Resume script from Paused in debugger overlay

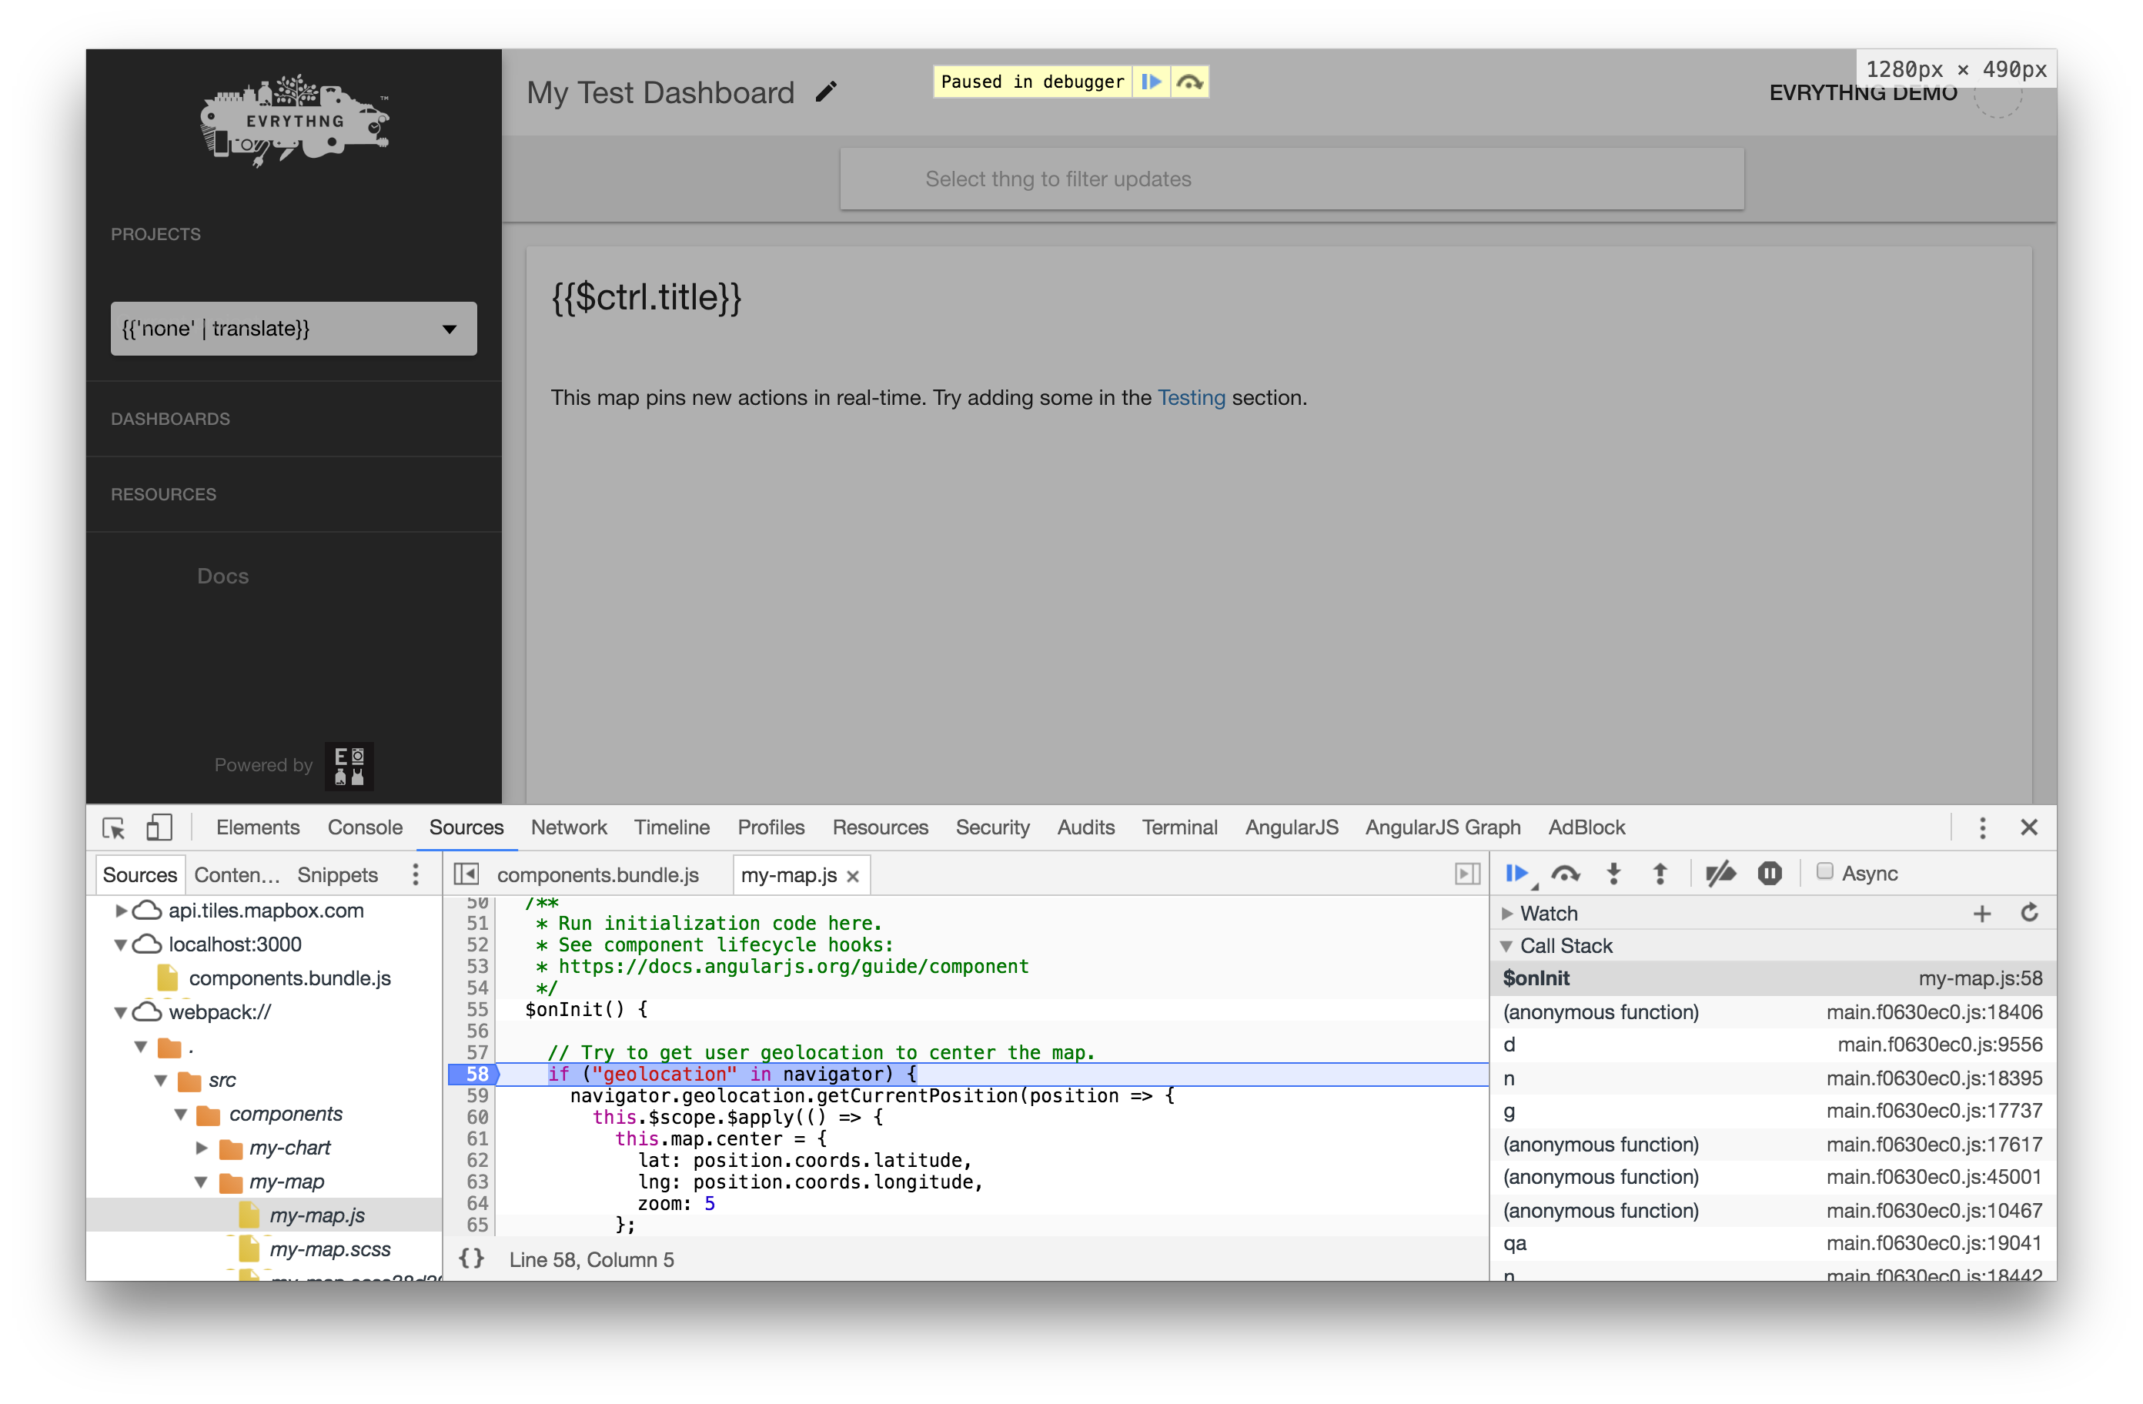(x=1151, y=82)
